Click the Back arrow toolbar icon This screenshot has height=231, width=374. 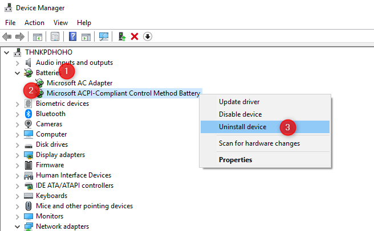point(7,36)
